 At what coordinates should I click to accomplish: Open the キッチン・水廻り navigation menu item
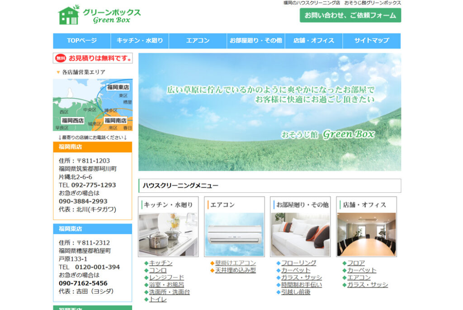[140, 41]
